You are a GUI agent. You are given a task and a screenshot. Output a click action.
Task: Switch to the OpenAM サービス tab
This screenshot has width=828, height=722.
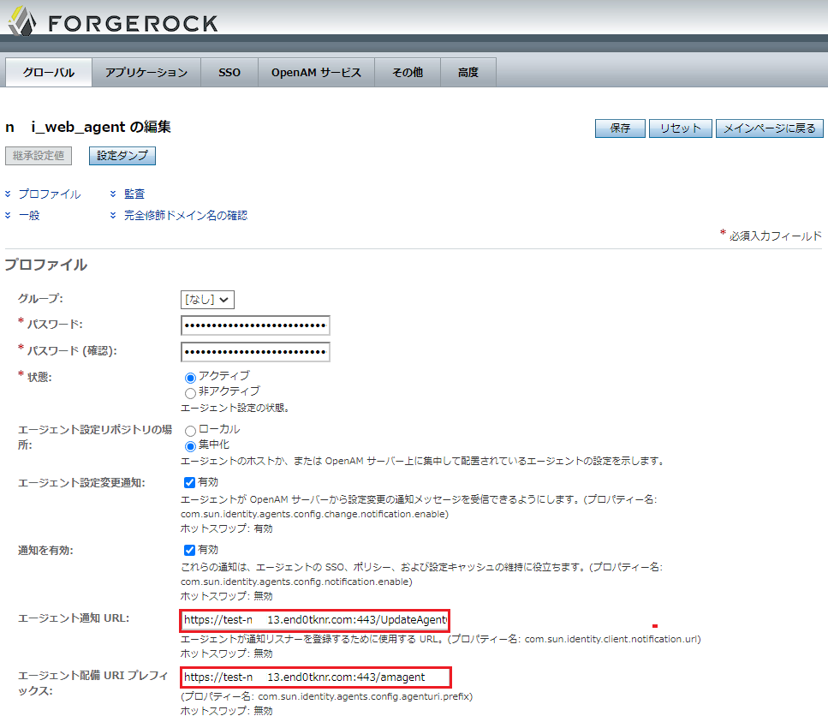tap(316, 72)
